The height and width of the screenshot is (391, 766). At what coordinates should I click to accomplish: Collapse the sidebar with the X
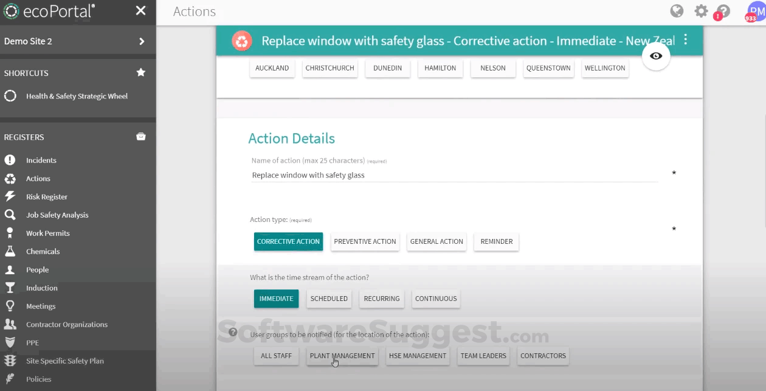coord(140,10)
